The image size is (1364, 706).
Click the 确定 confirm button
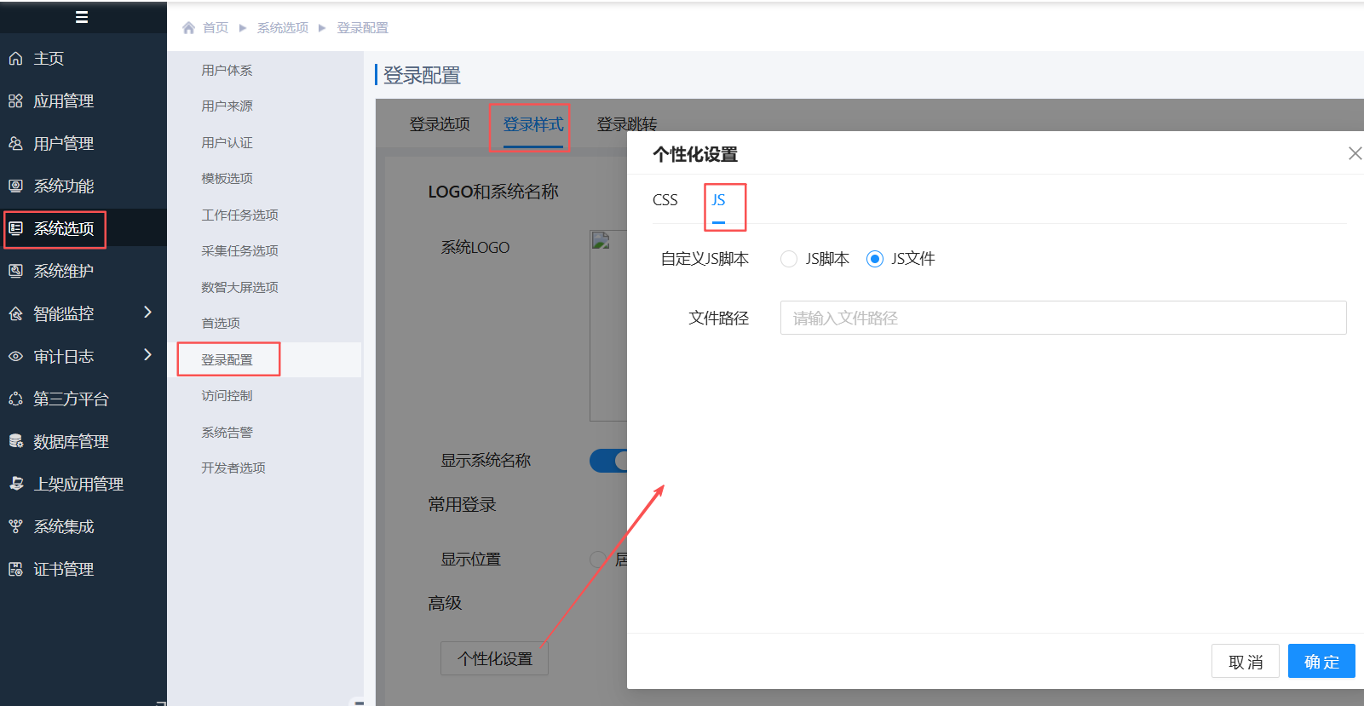1321,662
